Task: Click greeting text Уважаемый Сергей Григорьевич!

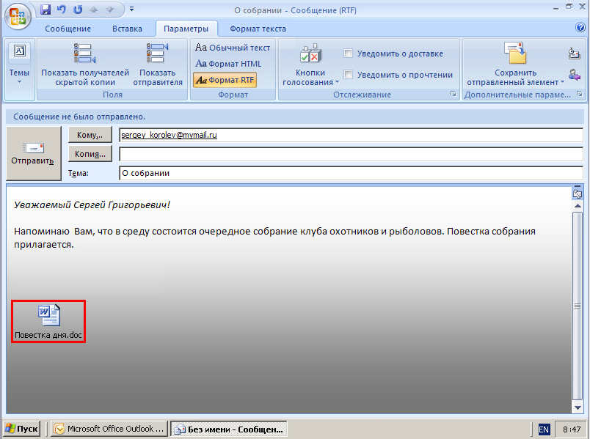Action: 92,204
